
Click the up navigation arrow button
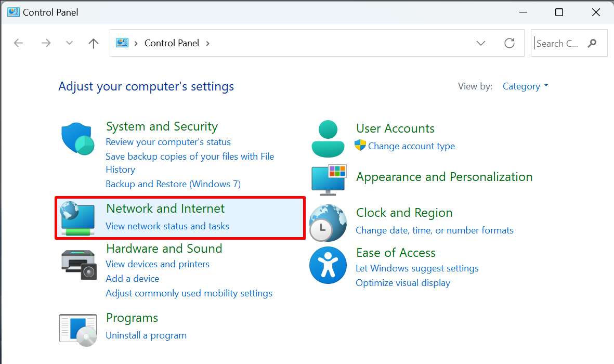point(93,43)
